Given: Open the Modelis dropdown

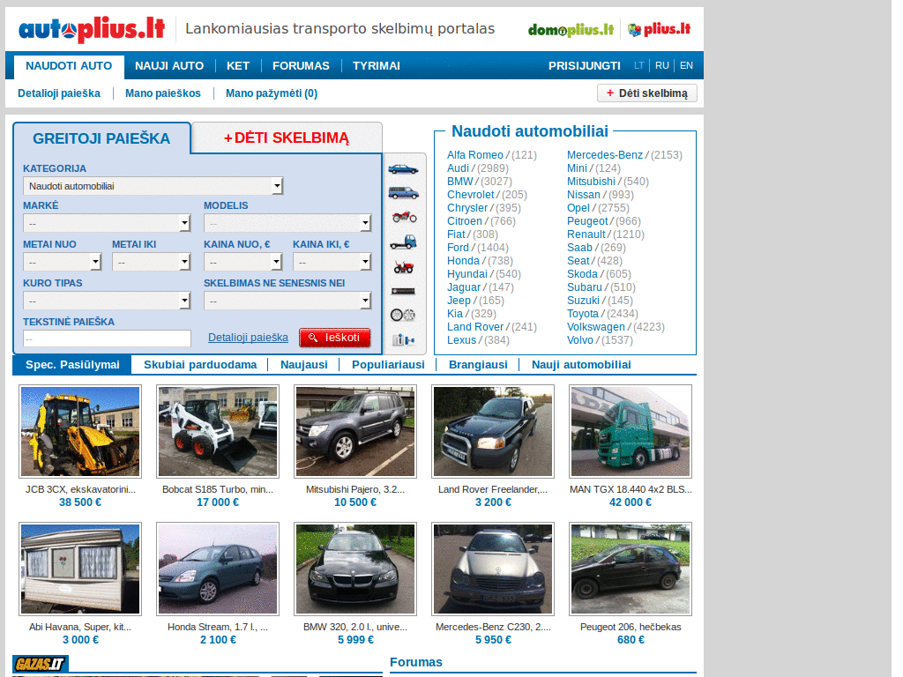Looking at the screenshot, I should pos(287,223).
